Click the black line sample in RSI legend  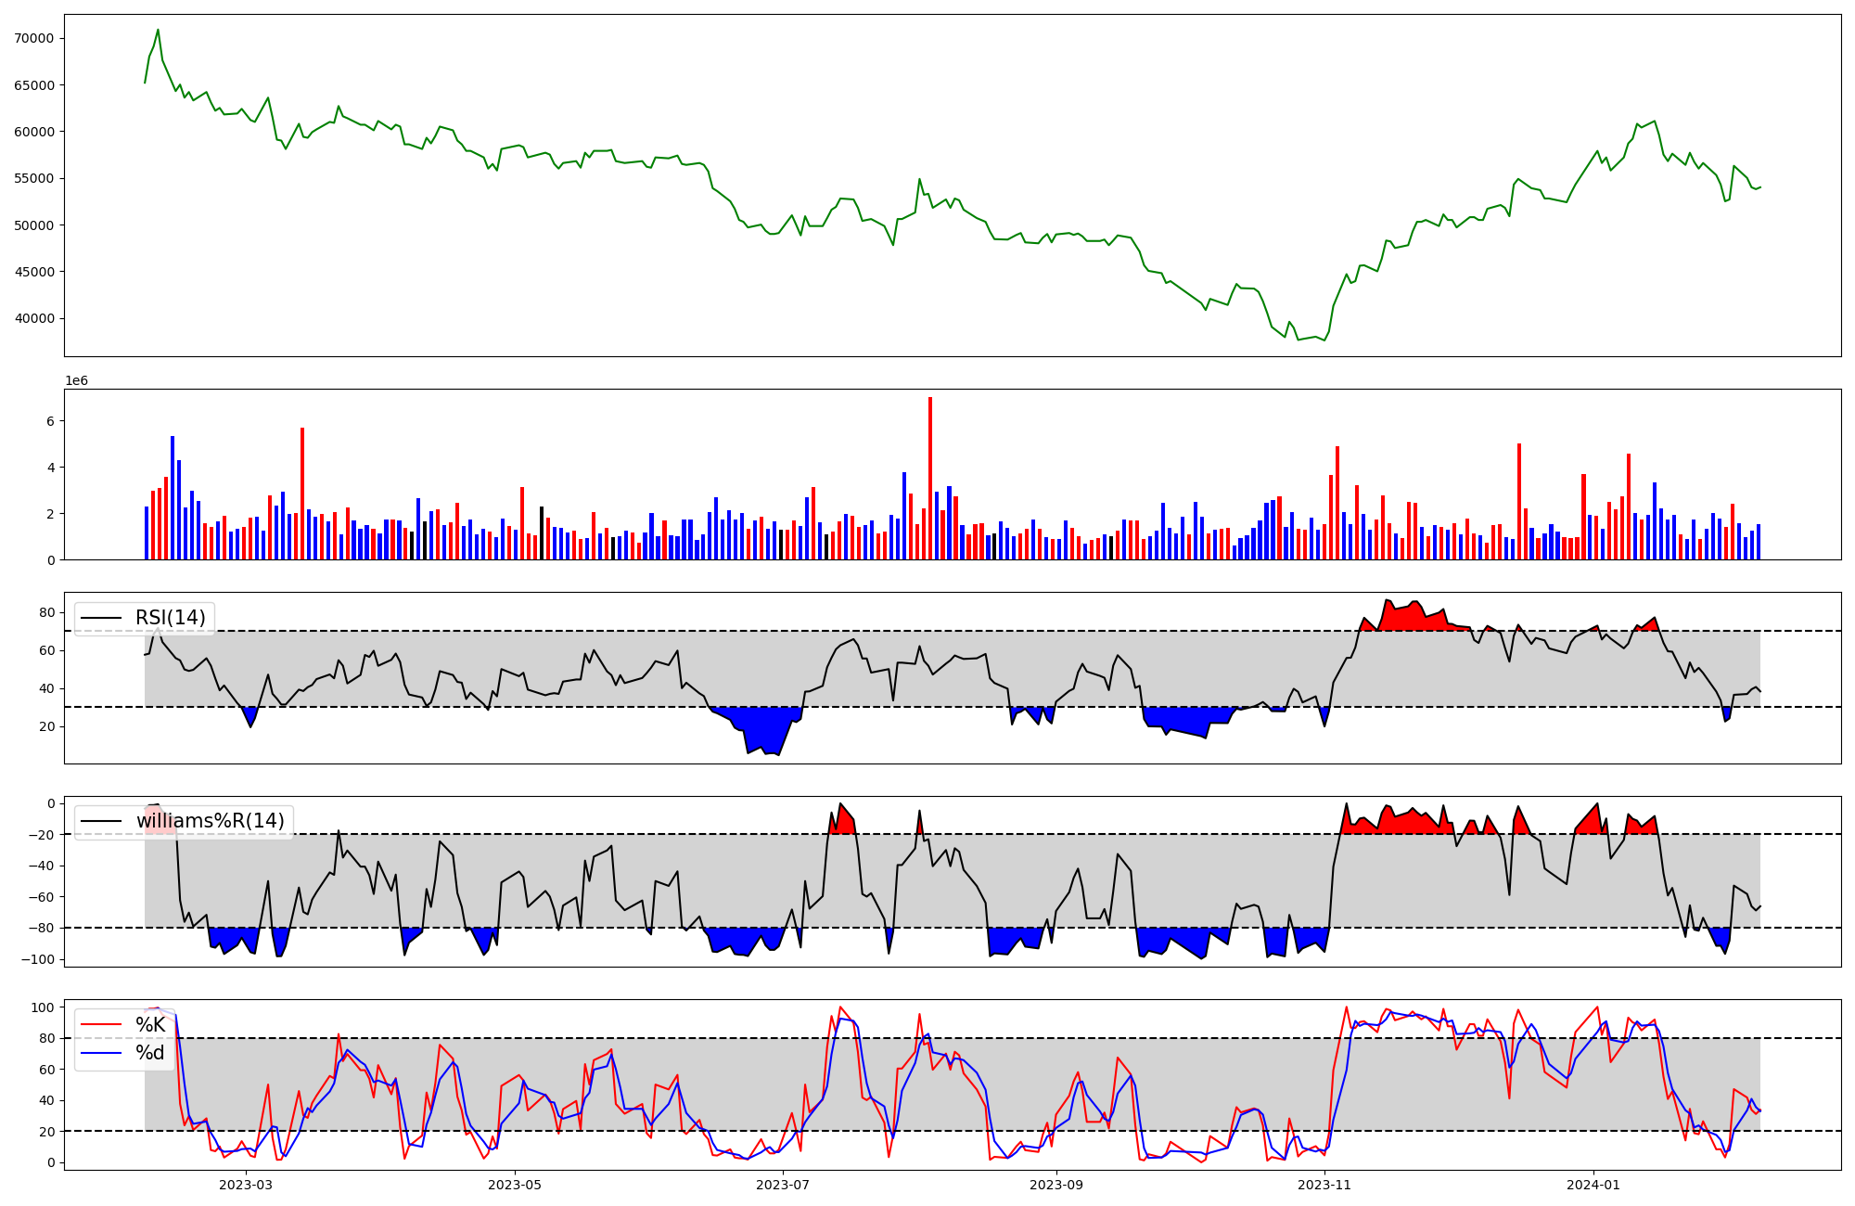[102, 618]
